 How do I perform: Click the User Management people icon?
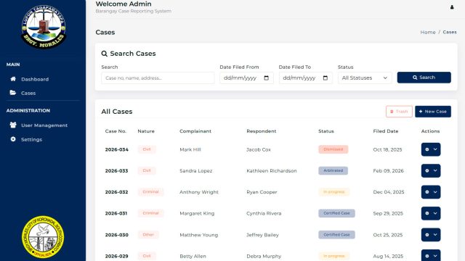(x=13, y=125)
